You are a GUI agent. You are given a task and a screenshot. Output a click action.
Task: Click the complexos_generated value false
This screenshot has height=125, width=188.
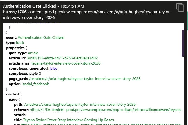53,68
